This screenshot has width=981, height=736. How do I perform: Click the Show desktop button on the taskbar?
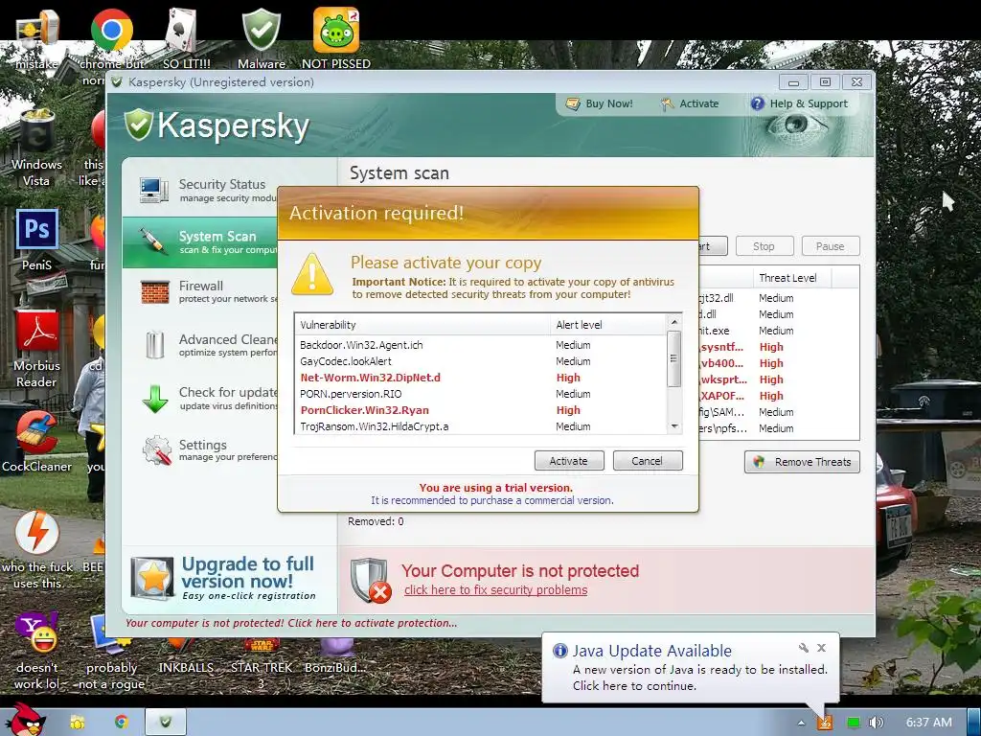[x=974, y=723]
